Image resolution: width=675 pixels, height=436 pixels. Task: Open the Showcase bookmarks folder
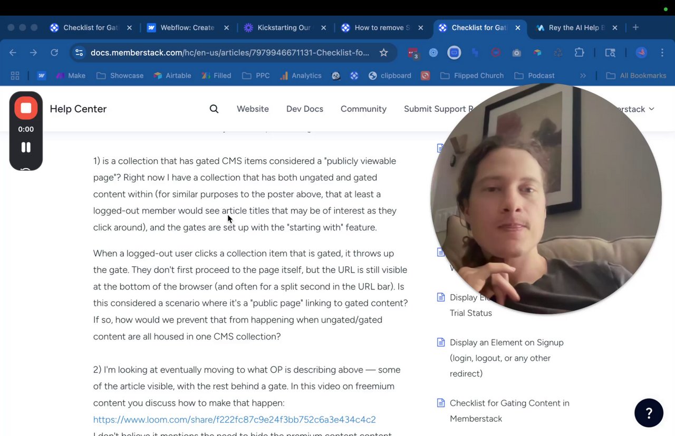tap(120, 75)
